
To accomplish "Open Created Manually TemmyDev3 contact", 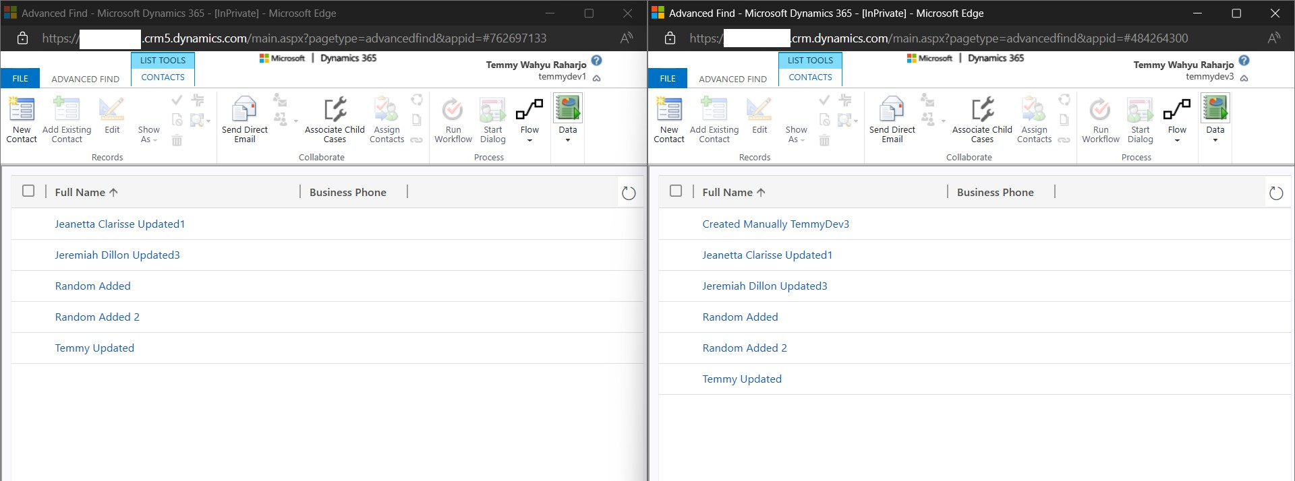I will coord(776,224).
